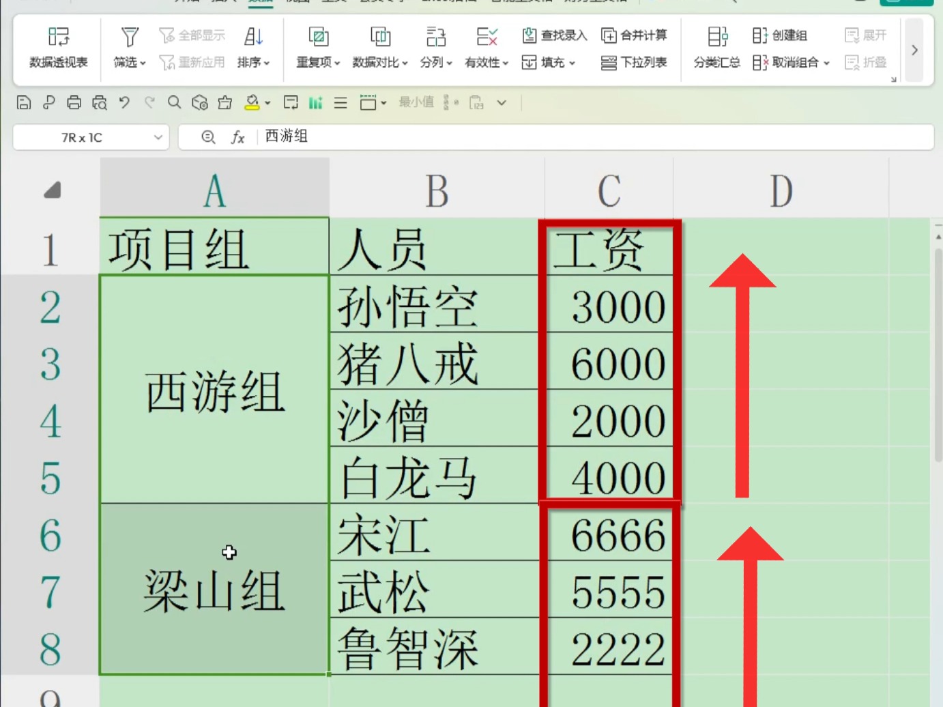Open the fill color dropdown arrow
The height and width of the screenshot is (707, 943).
click(267, 103)
